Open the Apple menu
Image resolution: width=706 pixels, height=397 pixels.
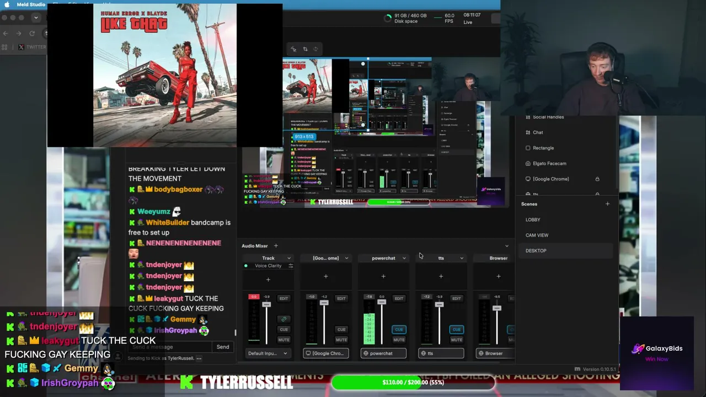coord(7,4)
